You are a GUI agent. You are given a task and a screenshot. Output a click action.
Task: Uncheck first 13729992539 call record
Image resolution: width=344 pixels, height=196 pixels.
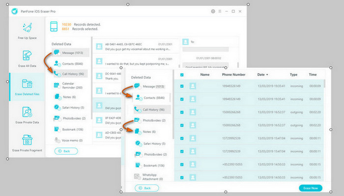tap(182, 139)
